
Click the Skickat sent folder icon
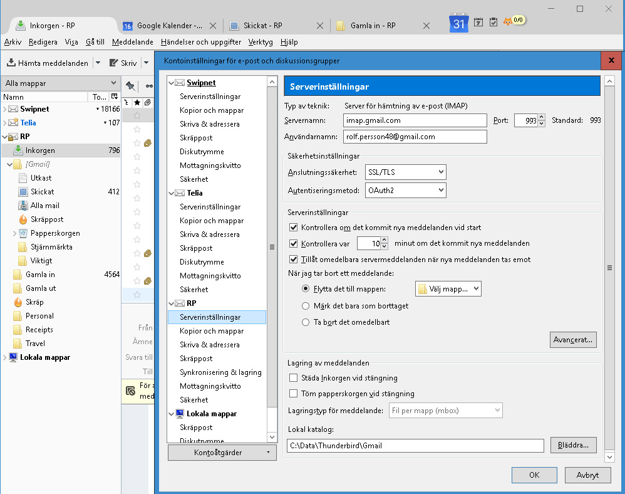[23, 192]
